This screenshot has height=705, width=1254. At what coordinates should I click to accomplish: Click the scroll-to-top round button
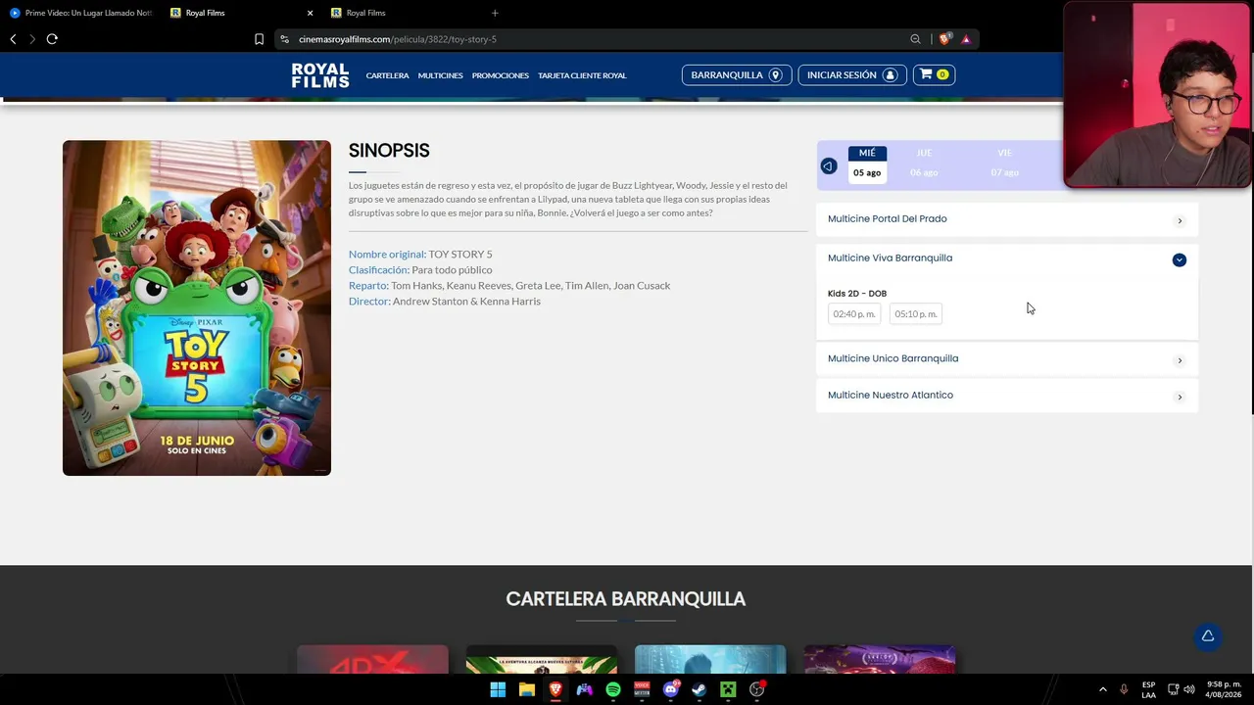pyautogui.click(x=1208, y=636)
